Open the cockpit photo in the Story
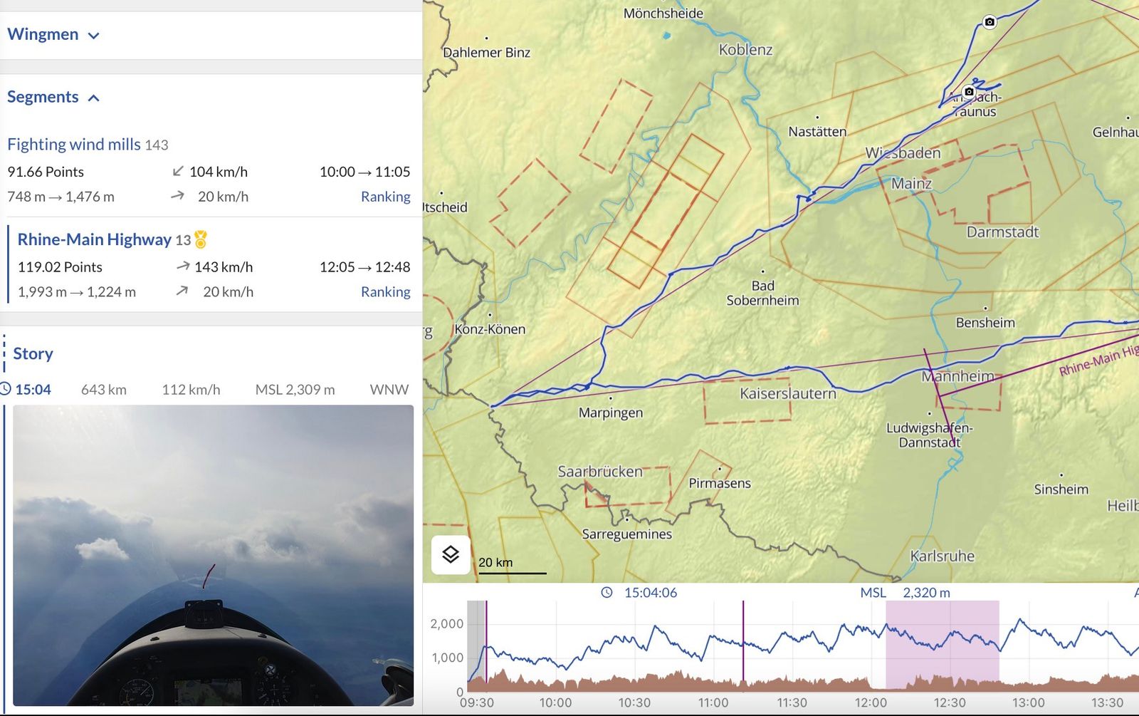The height and width of the screenshot is (716, 1139). tap(213, 555)
